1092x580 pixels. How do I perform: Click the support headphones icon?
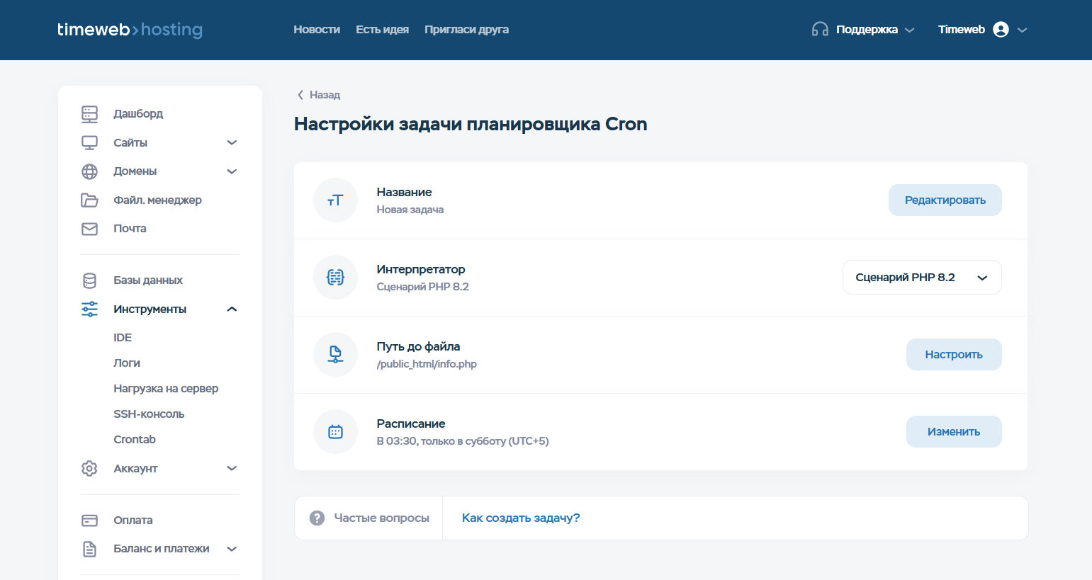(x=820, y=30)
